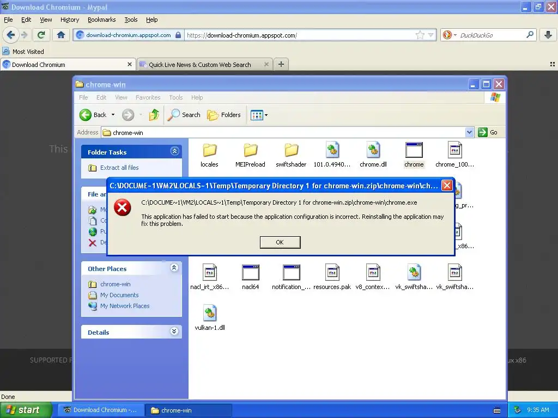This screenshot has height=418, width=558.
Task: Open a new browser tab
Action: 281,64
